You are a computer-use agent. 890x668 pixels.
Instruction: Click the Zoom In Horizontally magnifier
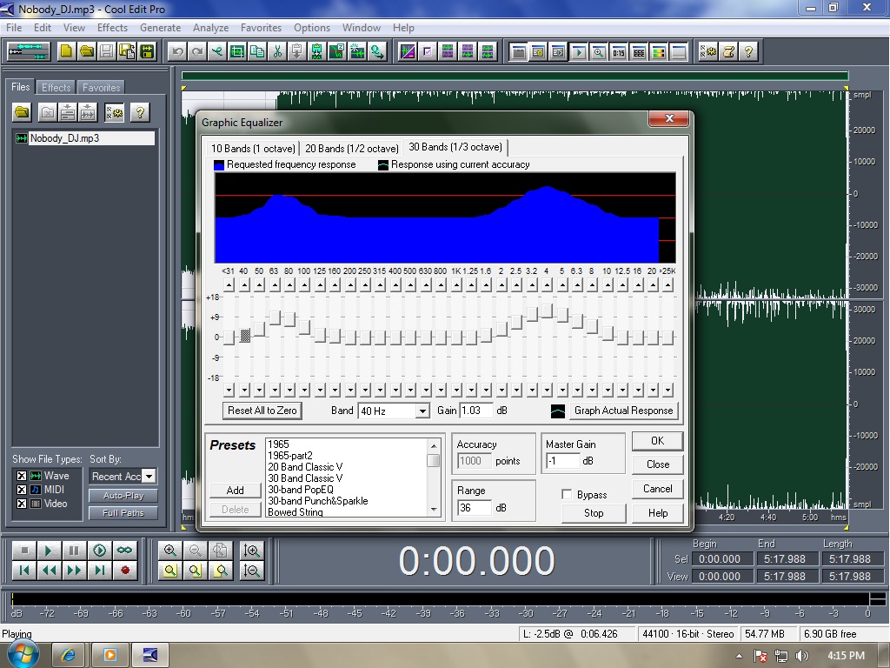(x=170, y=551)
